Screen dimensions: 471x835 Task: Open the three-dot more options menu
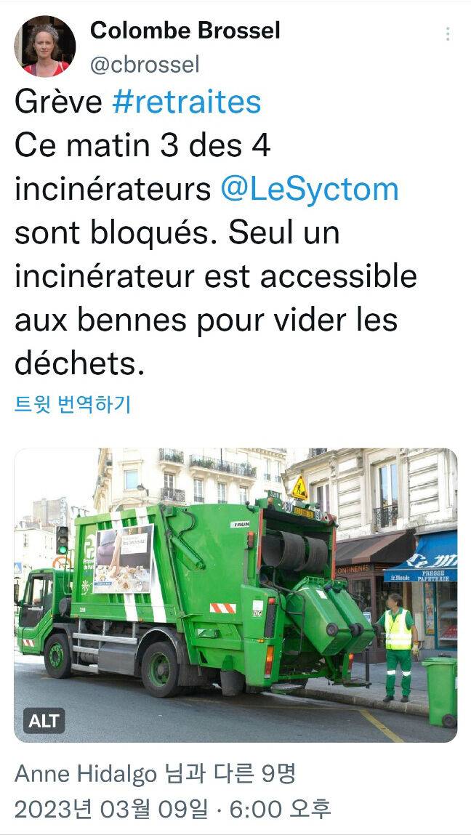(448, 34)
